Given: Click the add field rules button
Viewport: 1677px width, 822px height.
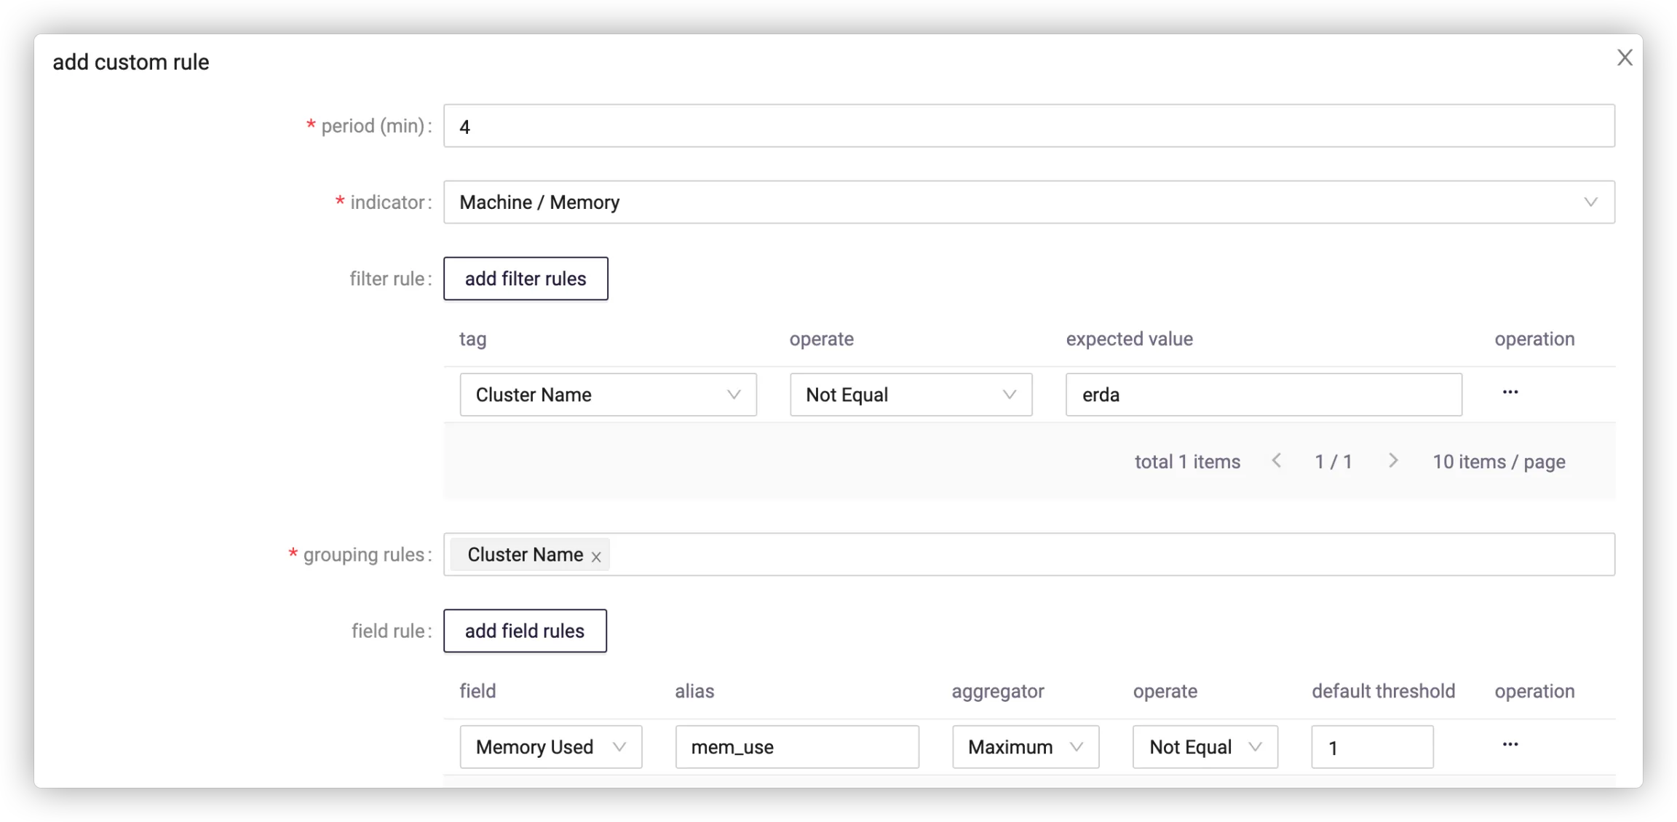Looking at the screenshot, I should click(x=525, y=631).
